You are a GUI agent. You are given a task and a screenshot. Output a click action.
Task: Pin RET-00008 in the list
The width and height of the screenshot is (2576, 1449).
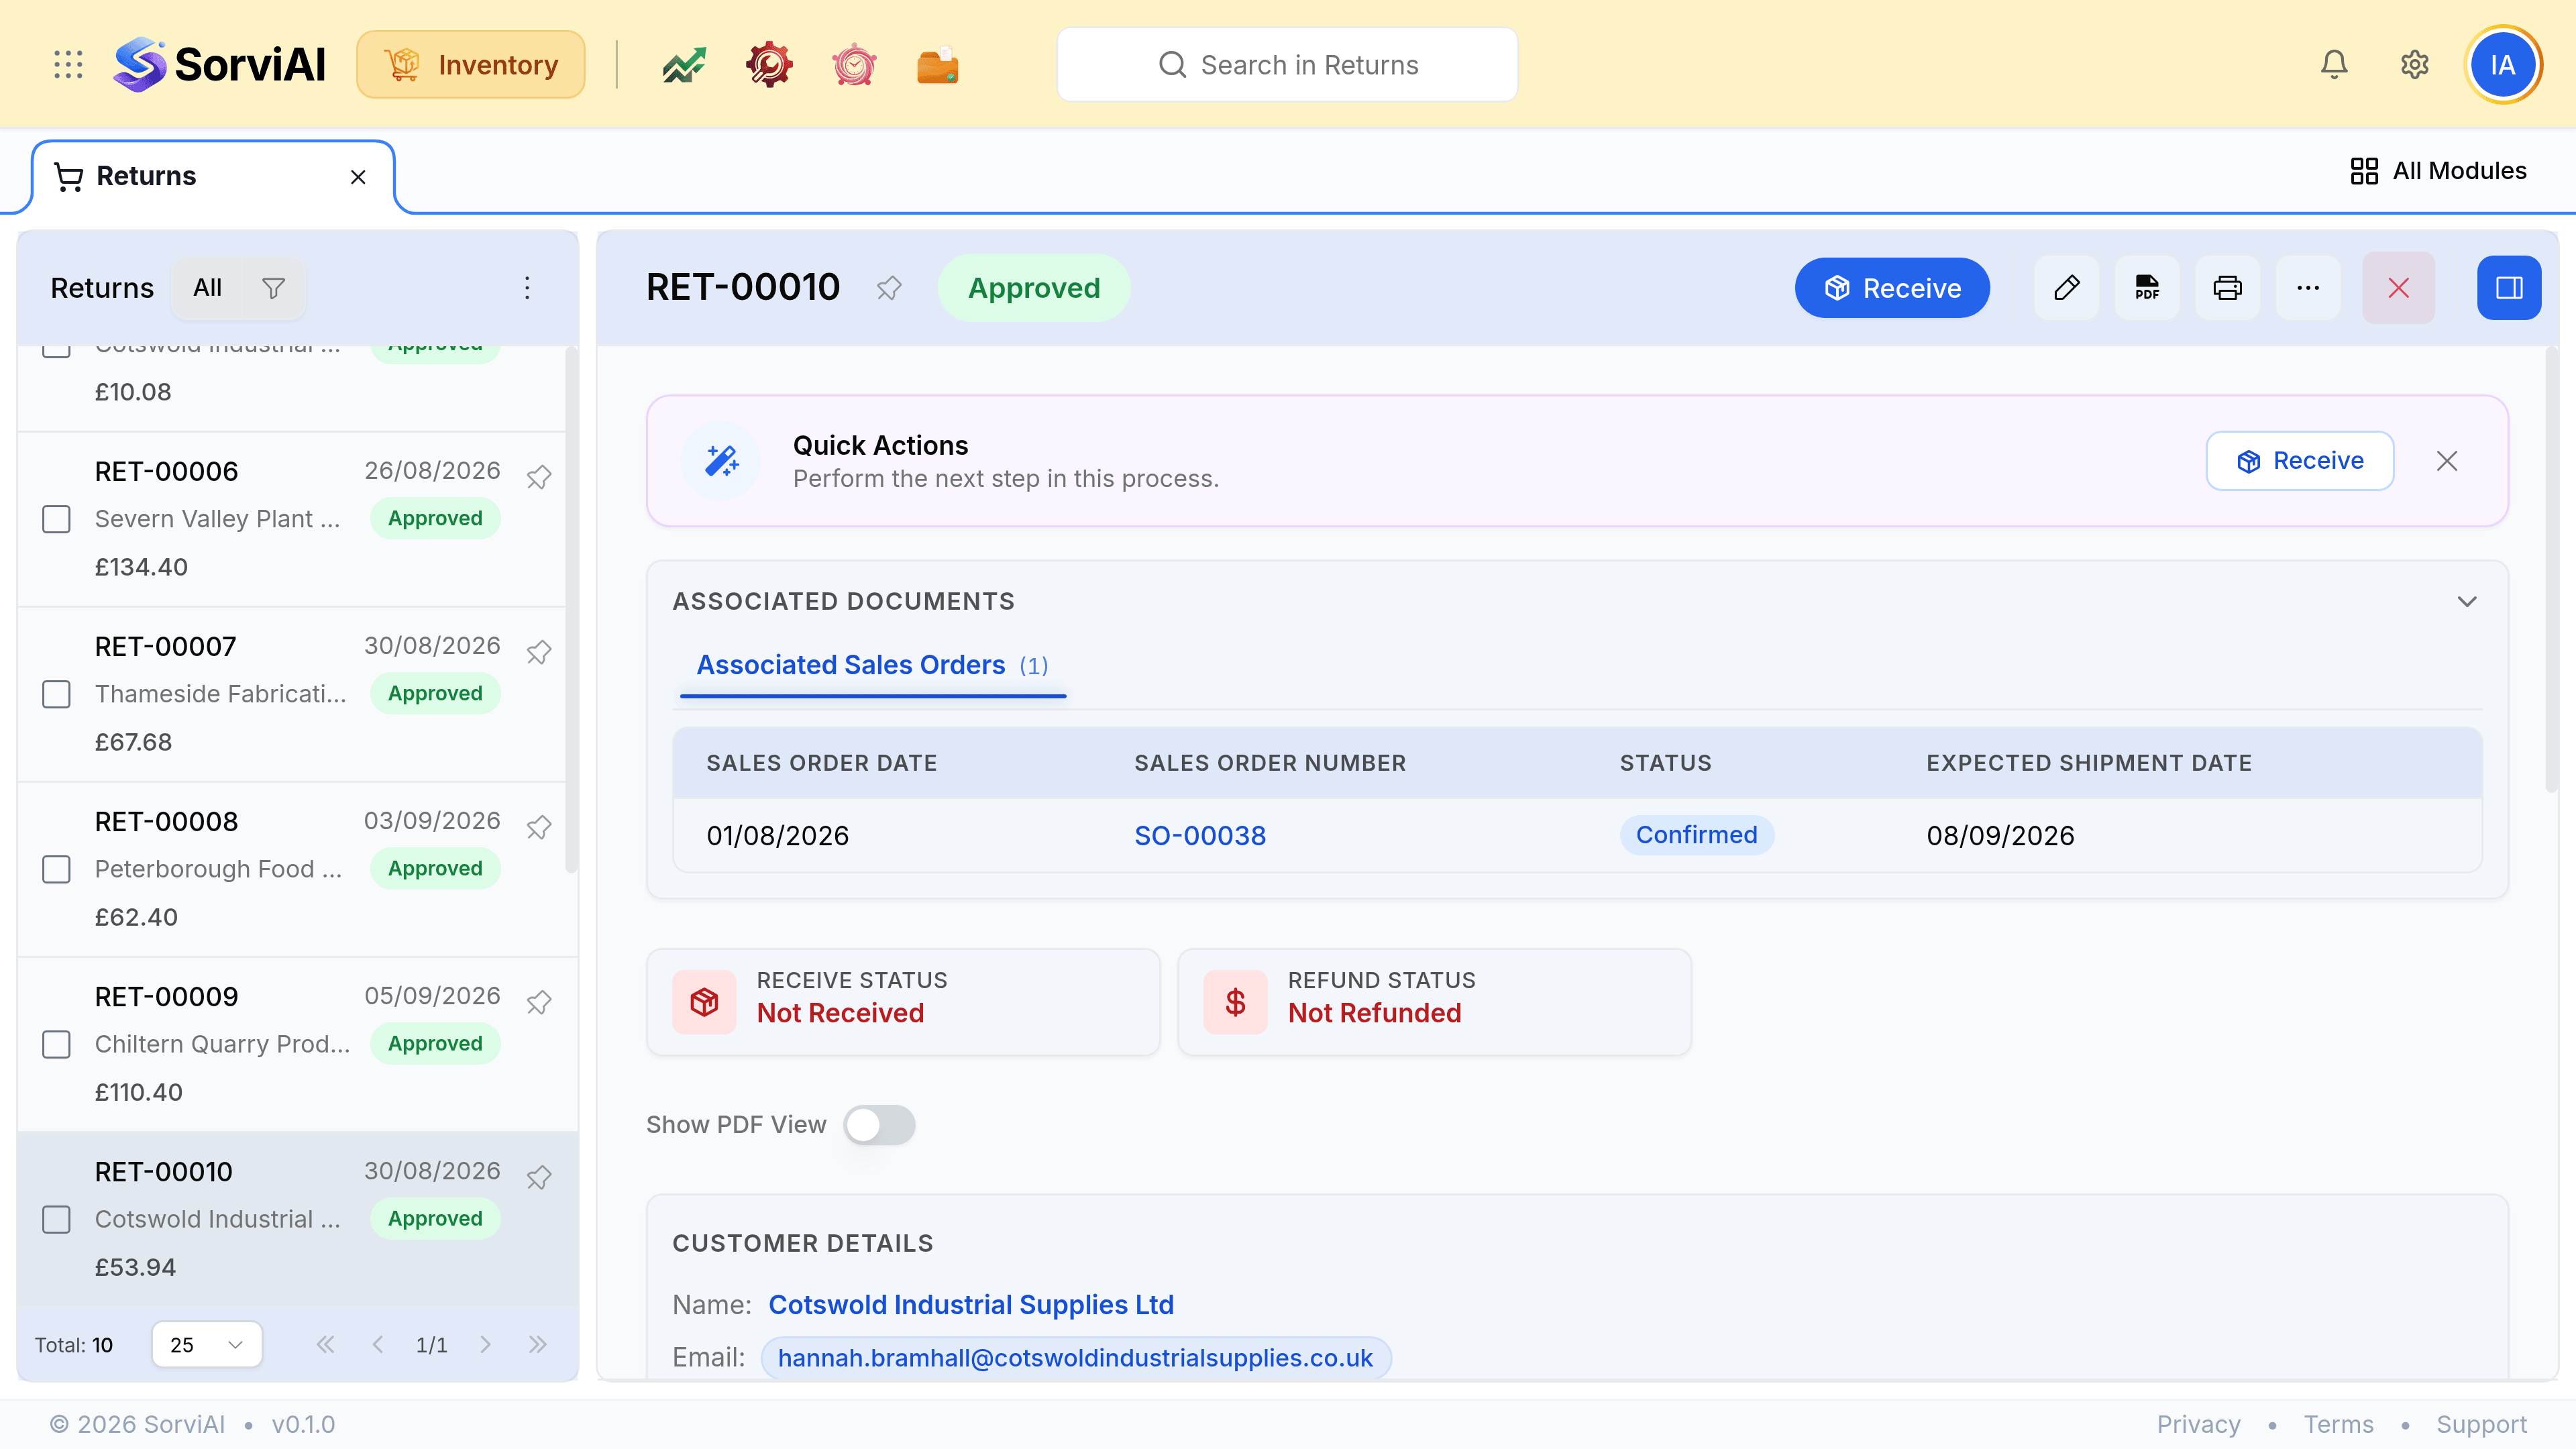[539, 827]
